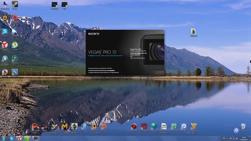Open the volume tray icon

[237, 138]
